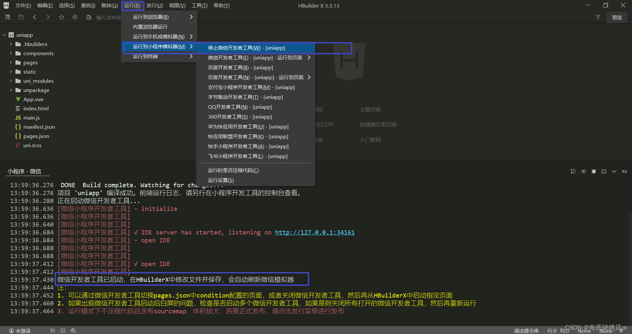
Task: Expand the pages folder
Action: (11, 62)
